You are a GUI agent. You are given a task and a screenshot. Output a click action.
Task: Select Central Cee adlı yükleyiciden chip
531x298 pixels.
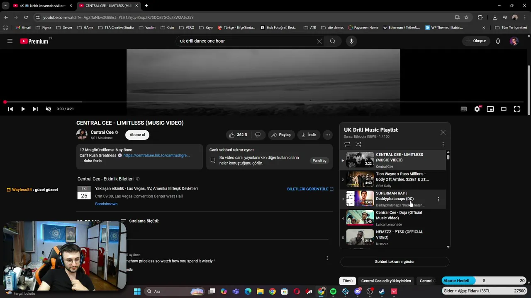click(386, 281)
